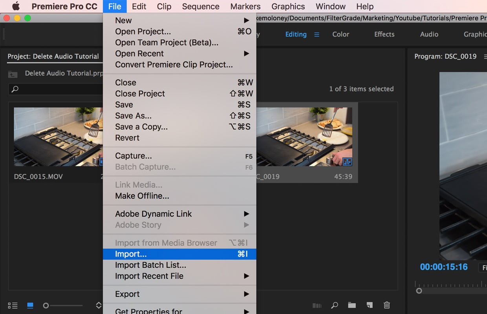Select the DSC_0019 sequence thumbnail
This screenshot has height=314, width=487.
coord(304,137)
